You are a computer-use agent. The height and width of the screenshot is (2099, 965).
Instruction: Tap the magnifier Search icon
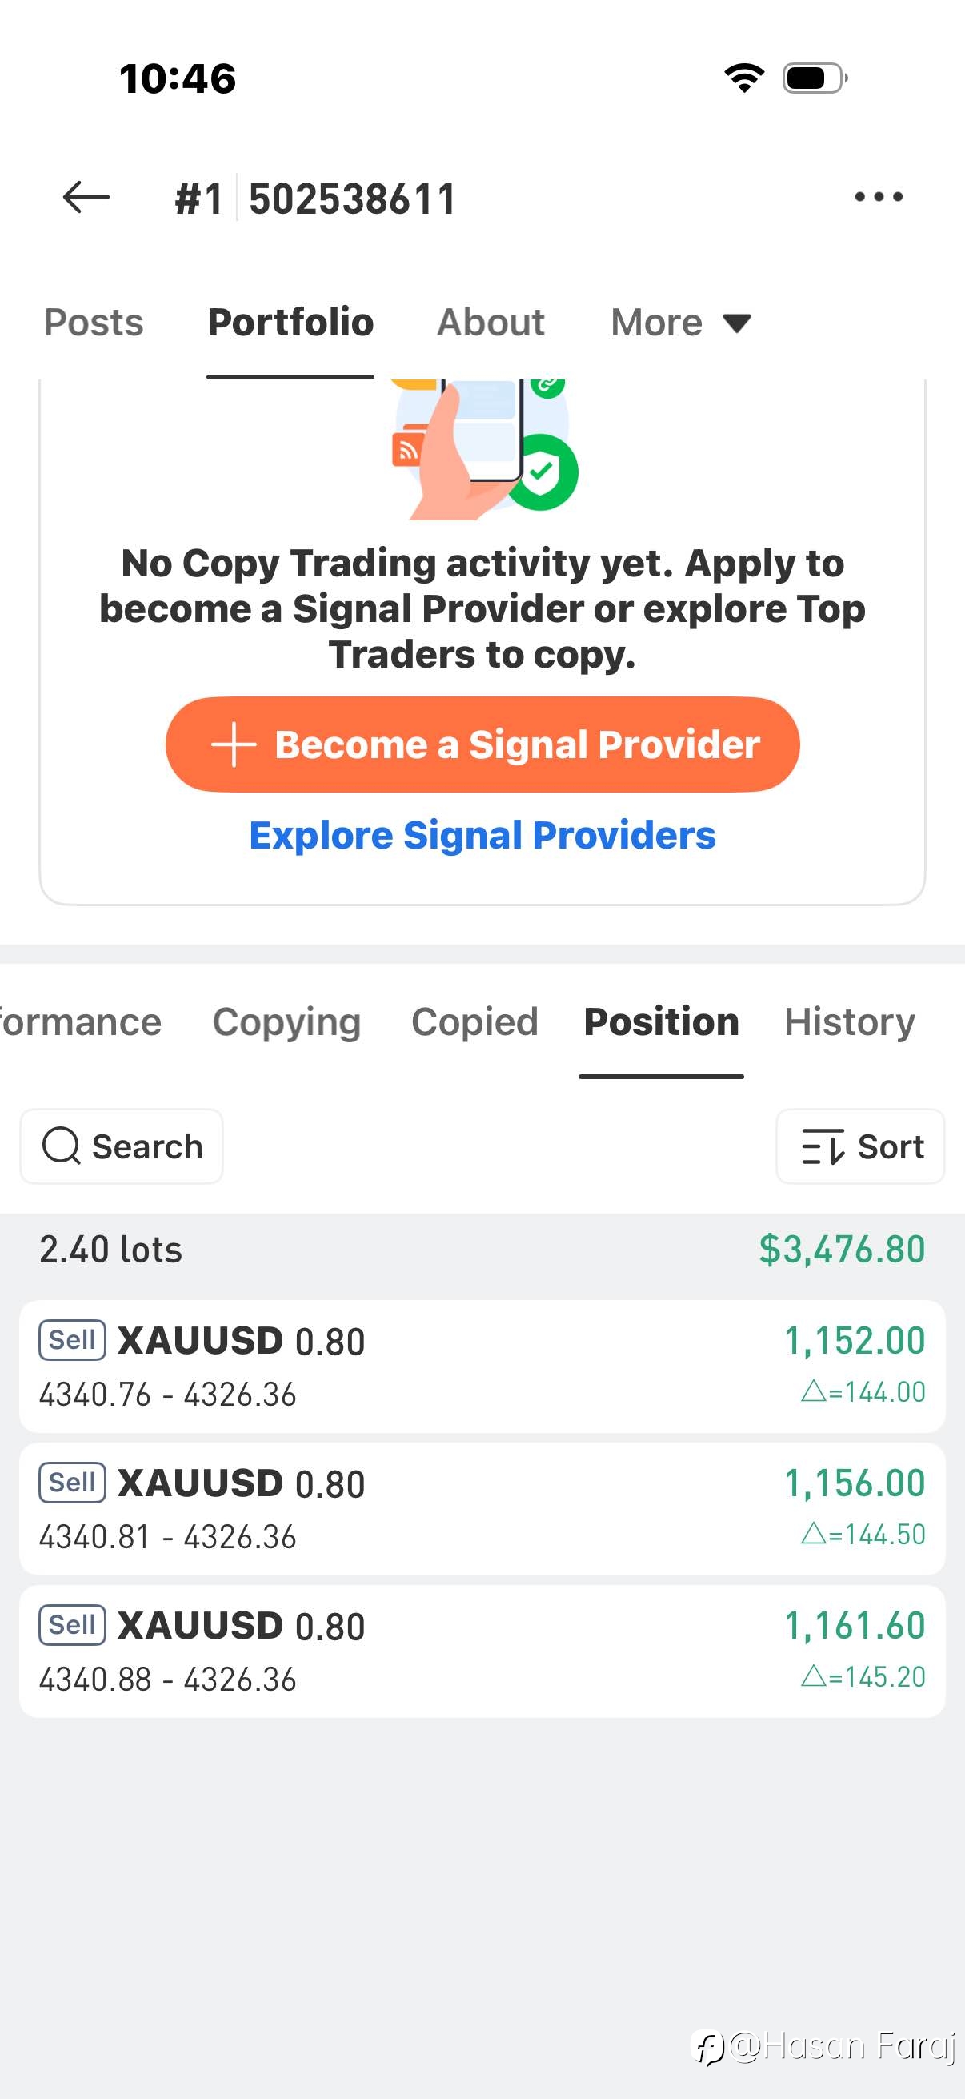(61, 1145)
